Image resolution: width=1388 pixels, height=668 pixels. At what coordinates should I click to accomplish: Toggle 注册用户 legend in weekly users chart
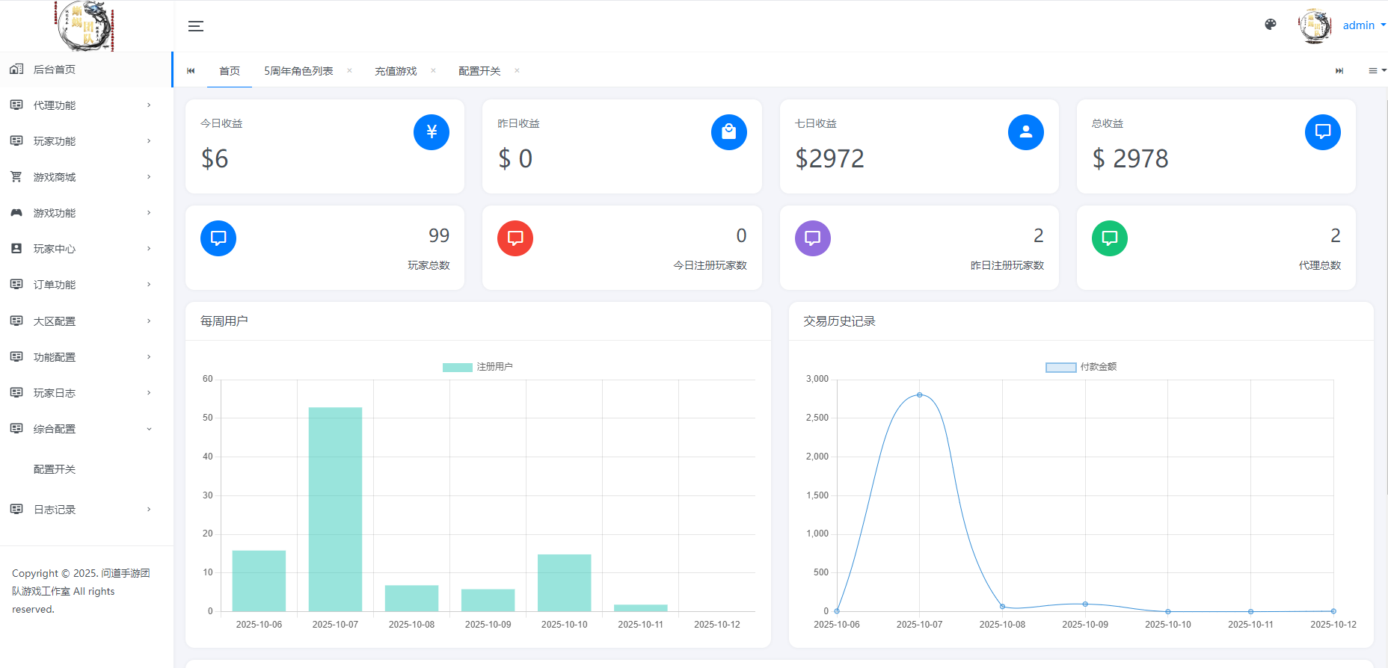(477, 367)
